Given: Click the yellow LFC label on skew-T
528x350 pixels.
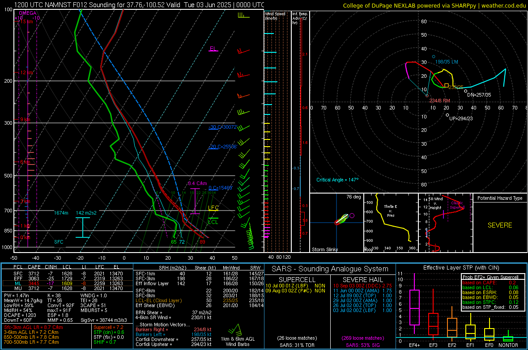Looking at the screenshot, I should tap(213, 208).
